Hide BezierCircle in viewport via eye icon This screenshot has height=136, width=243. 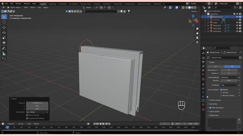[237, 17]
